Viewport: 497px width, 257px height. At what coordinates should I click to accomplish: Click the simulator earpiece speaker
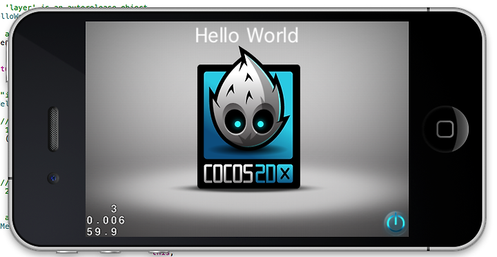53,128
